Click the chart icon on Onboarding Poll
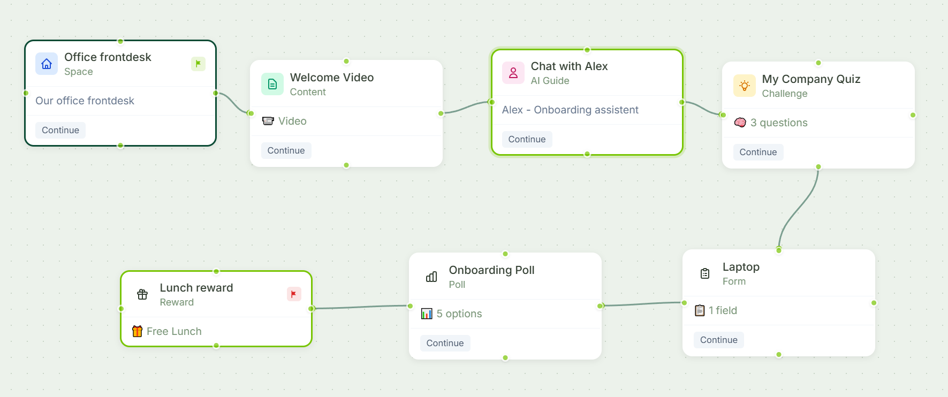Viewport: 948px width, 397px height. click(x=431, y=277)
